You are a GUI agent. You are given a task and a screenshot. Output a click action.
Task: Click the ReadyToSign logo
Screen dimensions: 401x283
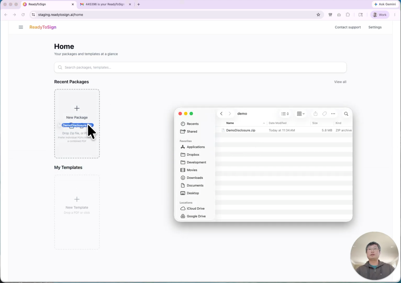43,27
